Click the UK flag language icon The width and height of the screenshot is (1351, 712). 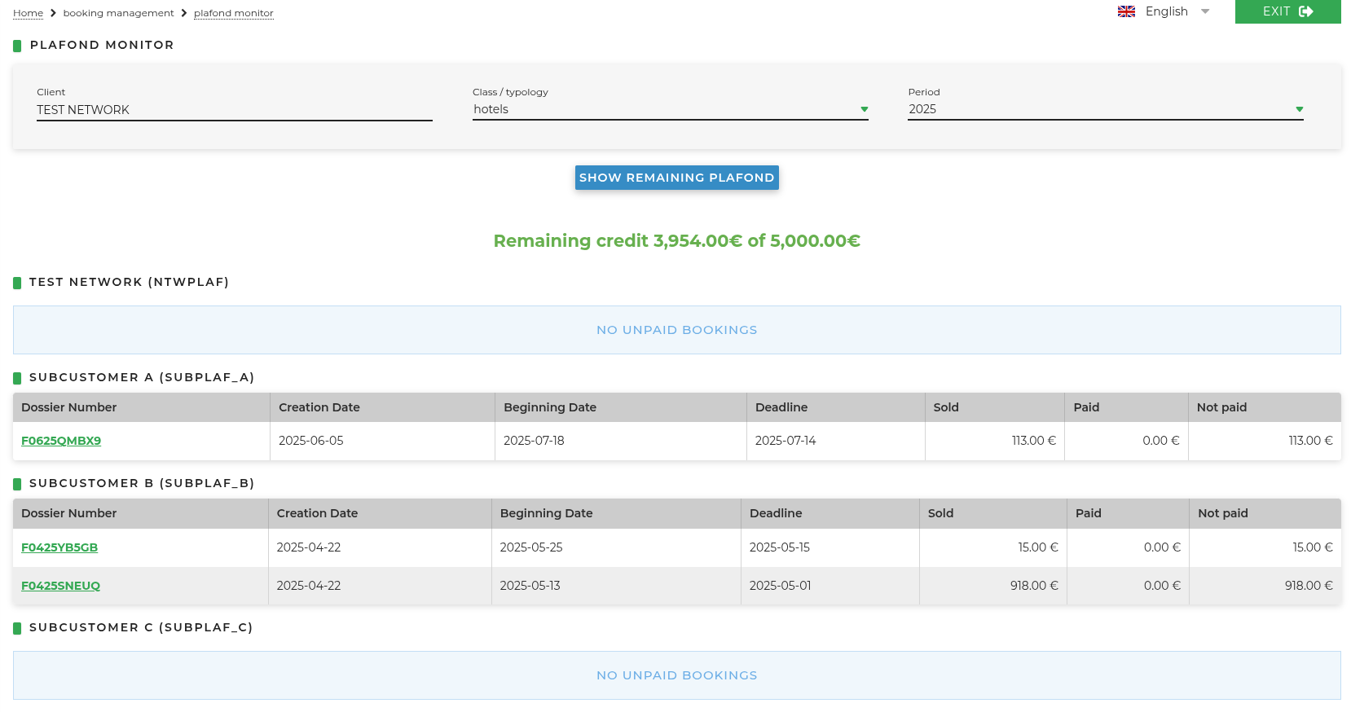click(1126, 11)
